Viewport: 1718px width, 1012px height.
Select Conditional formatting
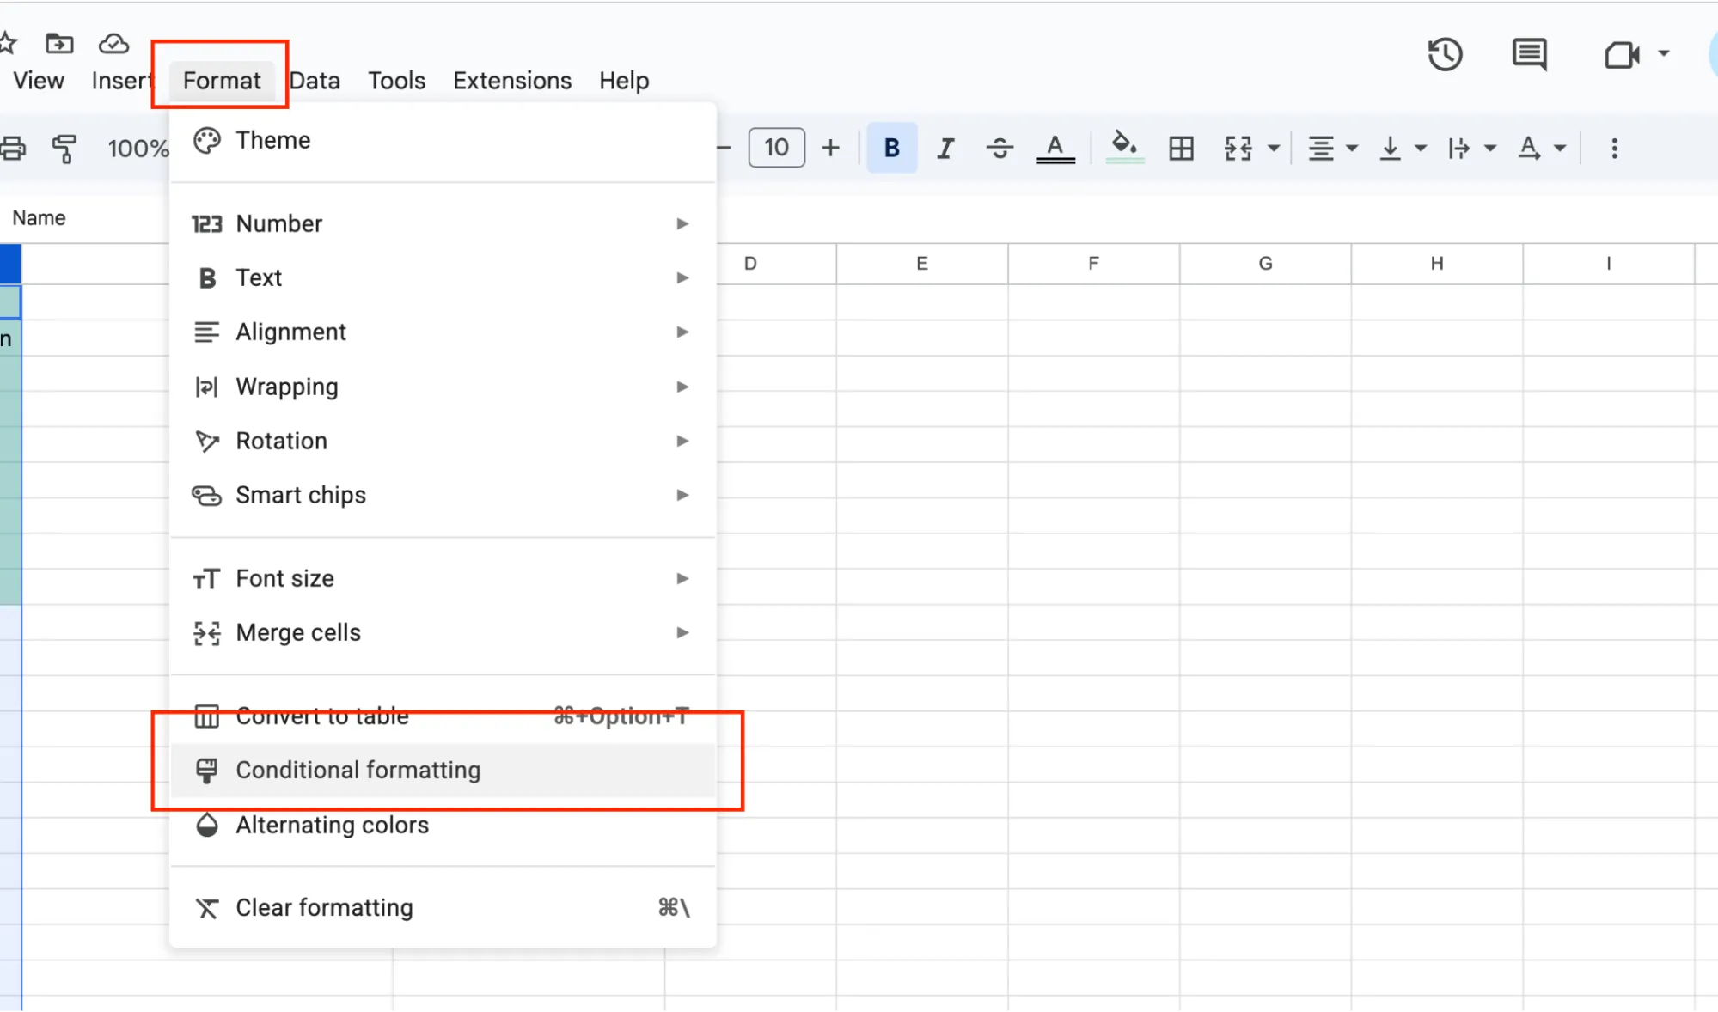358,770
